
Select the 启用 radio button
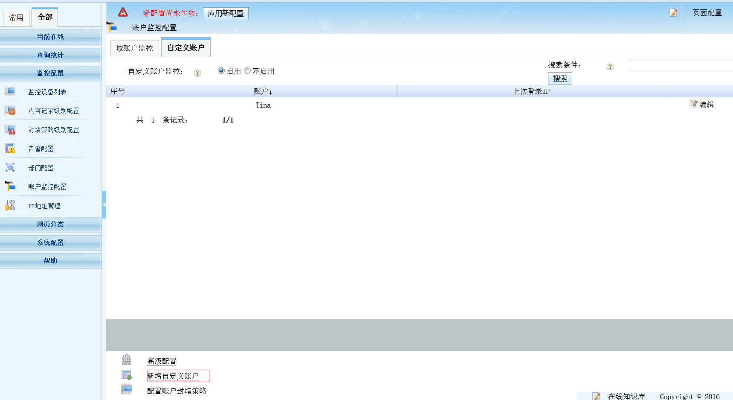[221, 70]
